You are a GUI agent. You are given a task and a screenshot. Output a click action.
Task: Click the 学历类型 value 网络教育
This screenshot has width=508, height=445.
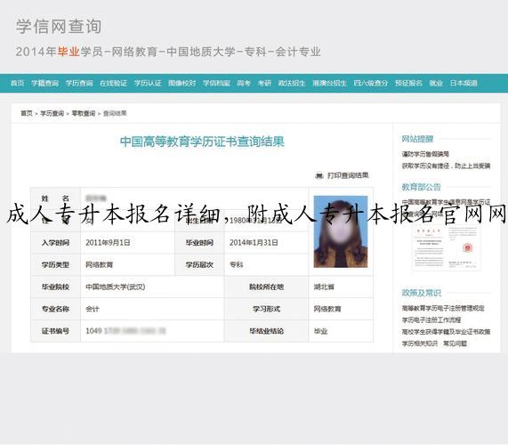coord(99,265)
